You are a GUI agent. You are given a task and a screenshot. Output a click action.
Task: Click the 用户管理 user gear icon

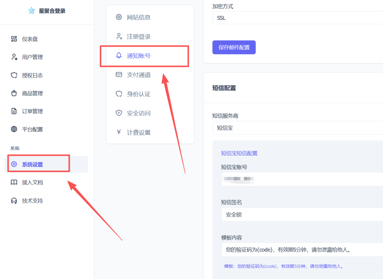click(14, 57)
